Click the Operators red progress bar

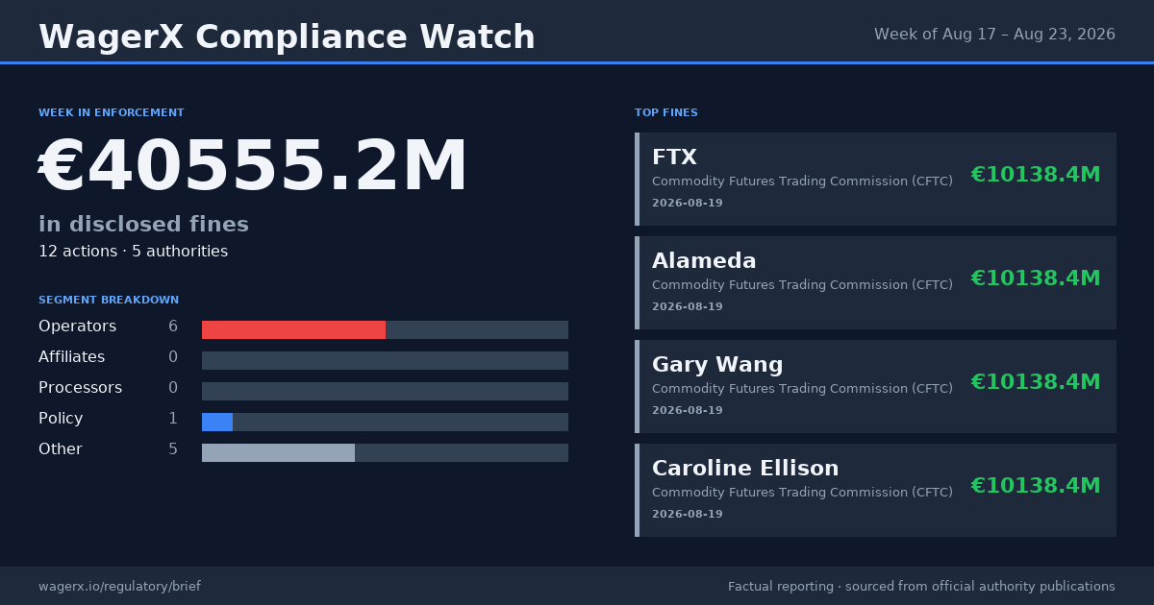click(x=293, y=329)
